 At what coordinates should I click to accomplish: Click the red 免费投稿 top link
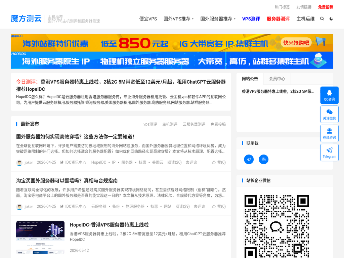click(326, 7)
